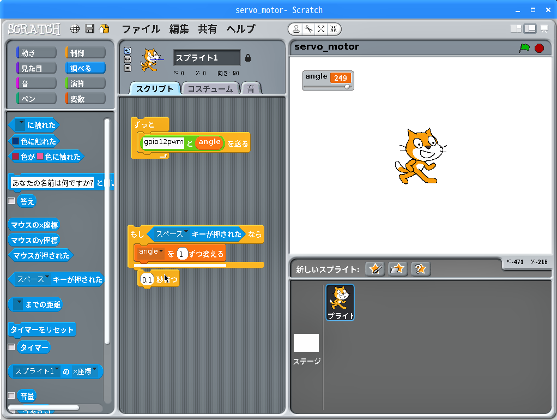
Task: Open dropdown on までの距離 block
Action: 18,304
